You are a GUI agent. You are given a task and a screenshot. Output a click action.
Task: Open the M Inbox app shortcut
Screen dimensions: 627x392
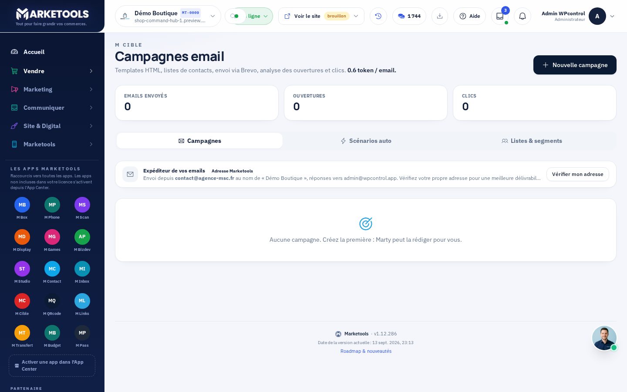[82, 272]
